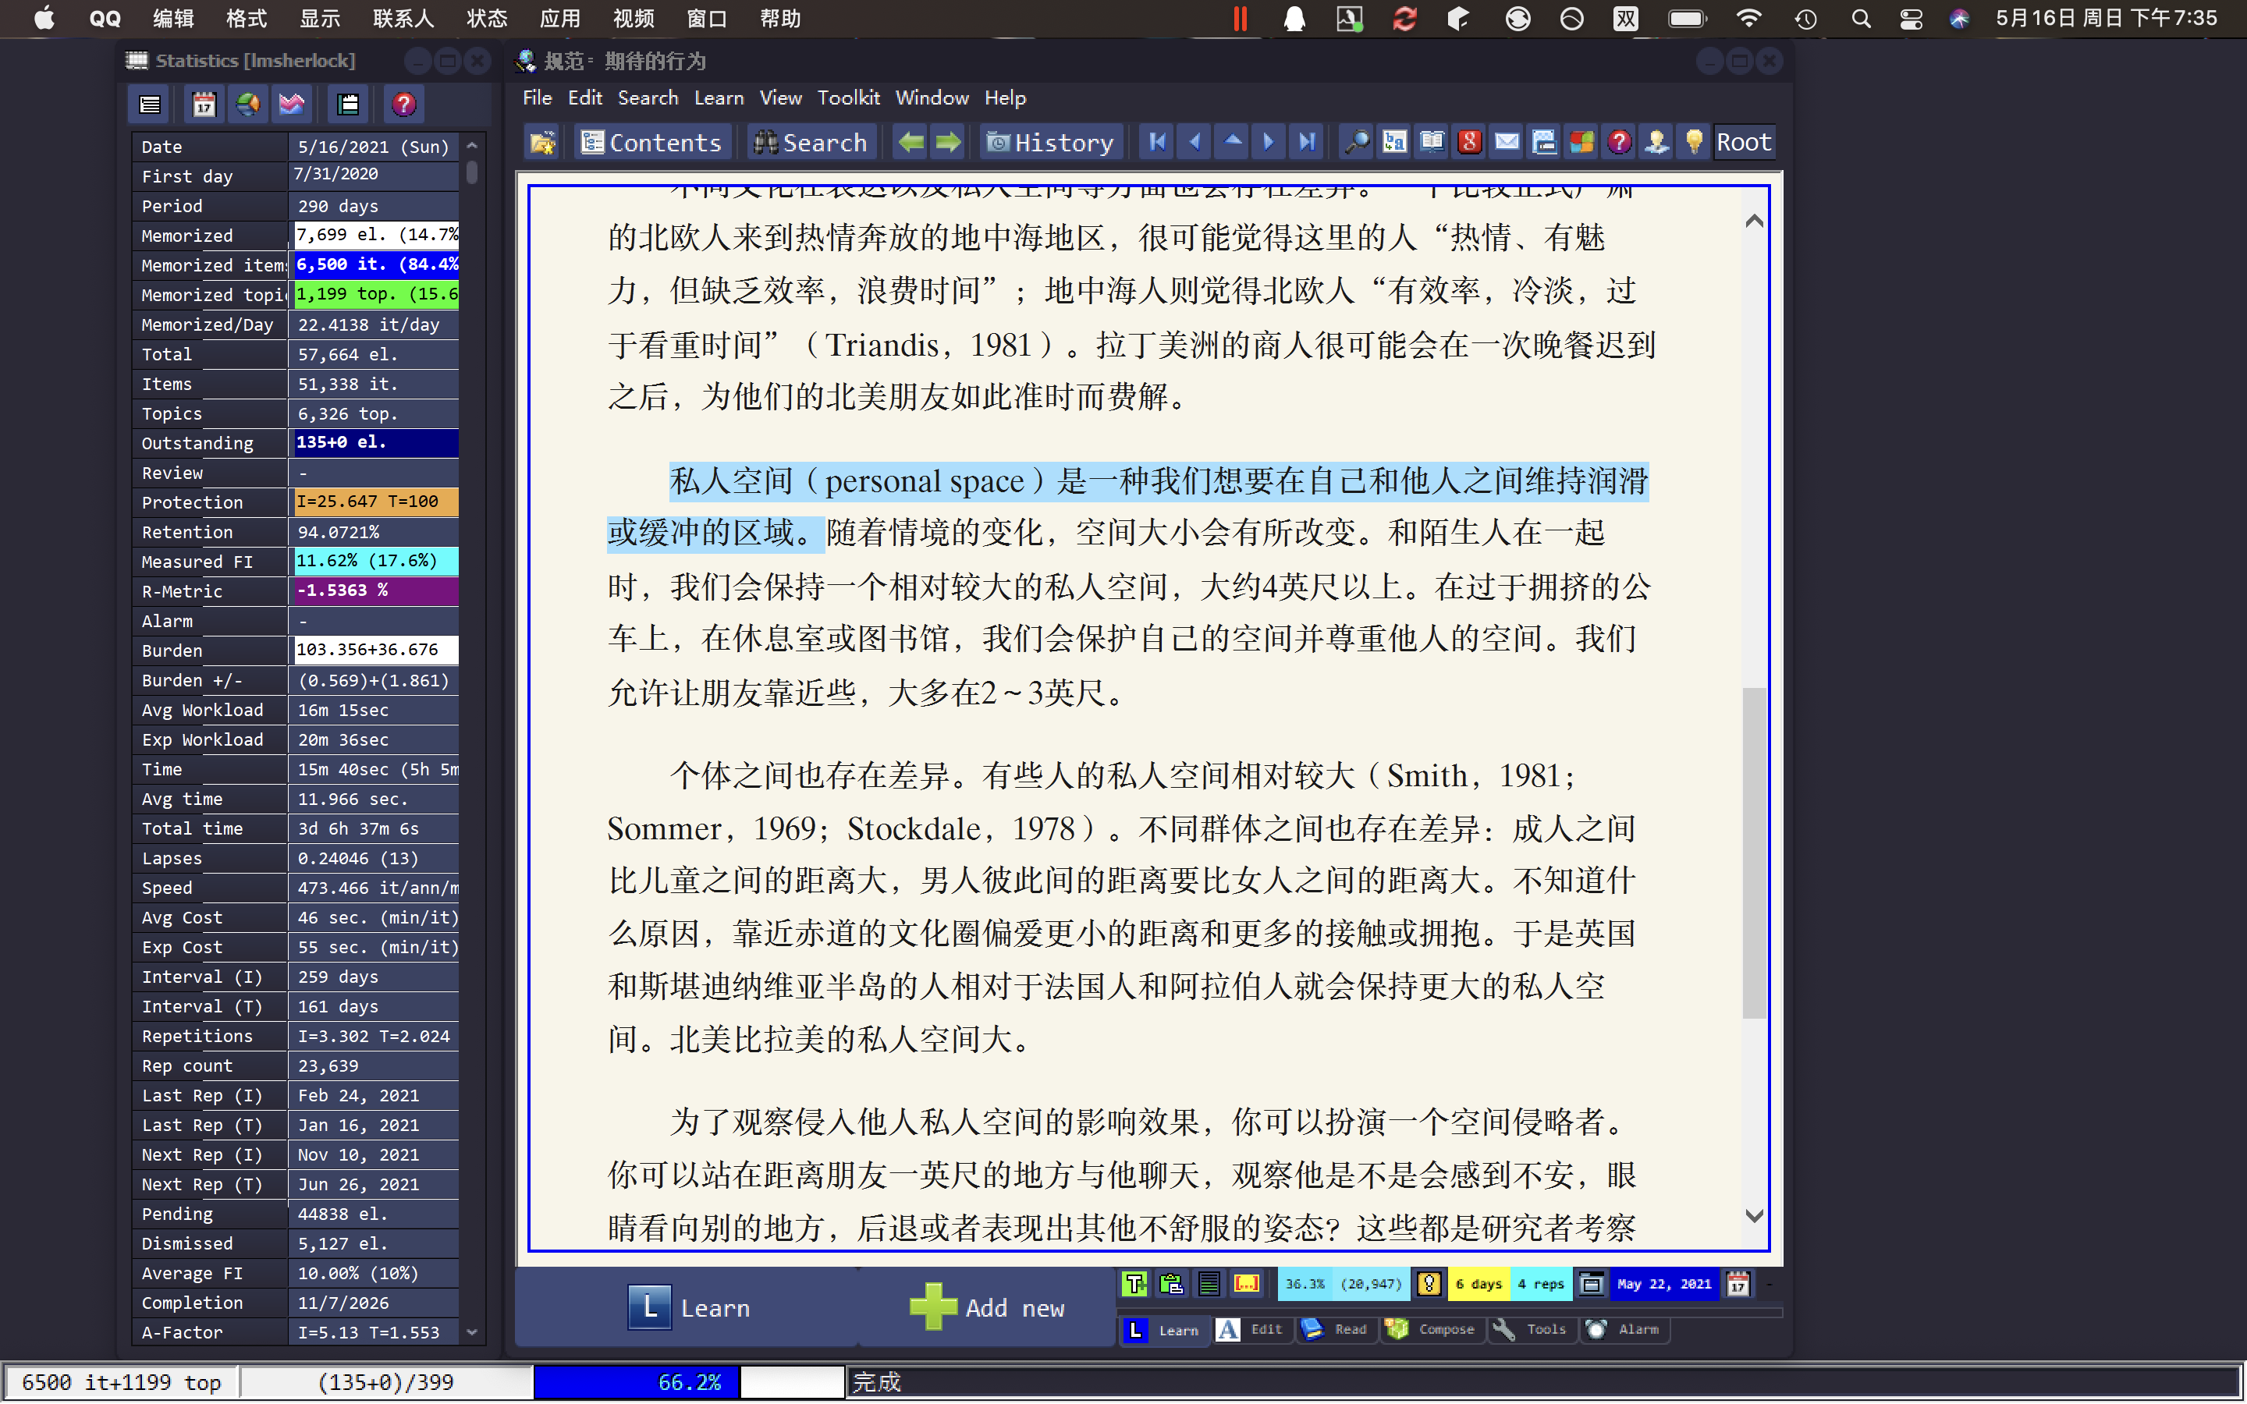Jump to first element navigation icon
This screenshot has width=2247, height=1404.
[1157, 142]
